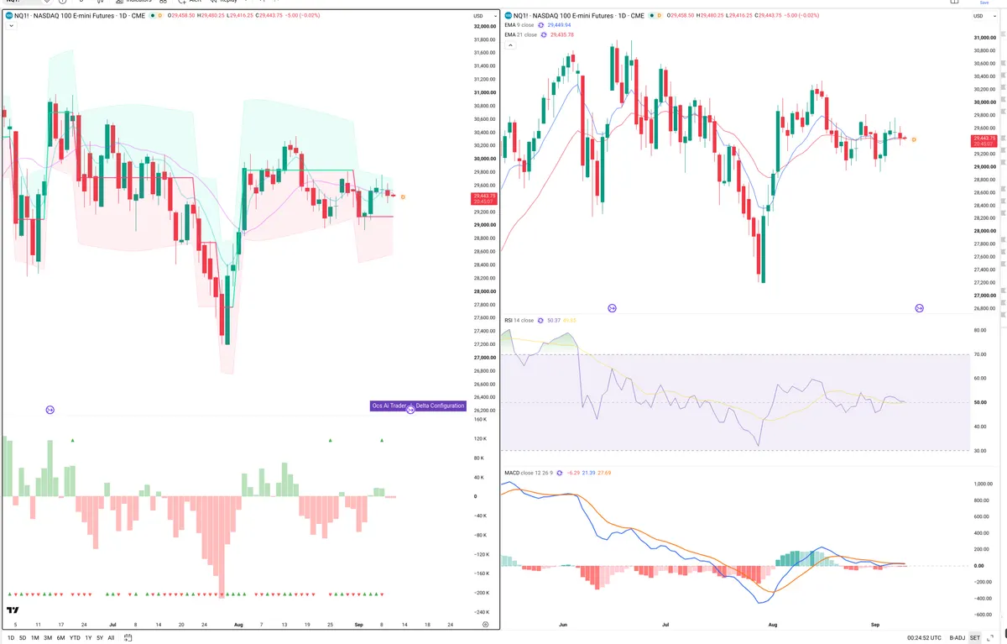
Task: Click the 32,000.00 label on left price axis
Action: click(484, 27)
